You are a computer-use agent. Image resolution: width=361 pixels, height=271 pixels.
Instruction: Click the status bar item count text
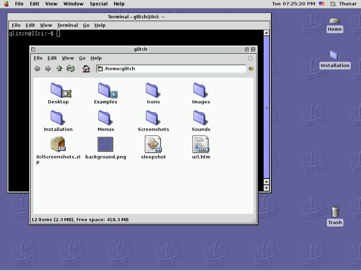pyautogui.click(x=80, y=219)
